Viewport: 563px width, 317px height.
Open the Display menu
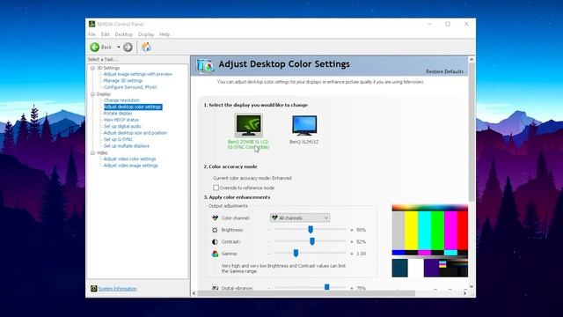pos(146,34)
